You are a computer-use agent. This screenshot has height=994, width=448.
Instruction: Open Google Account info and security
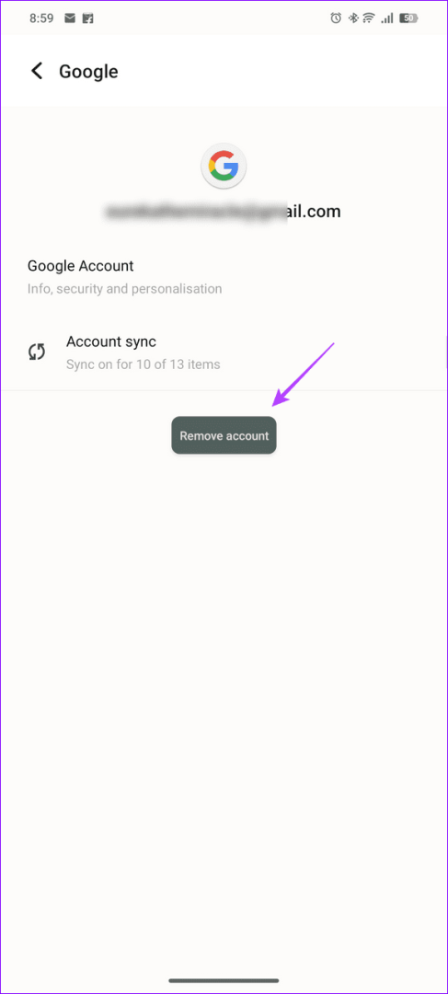224,276
